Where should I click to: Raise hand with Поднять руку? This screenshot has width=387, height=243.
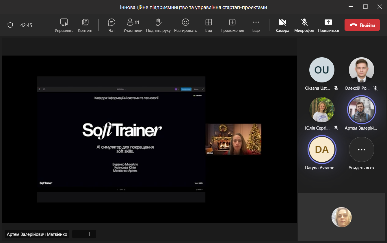tap(158, 25)
